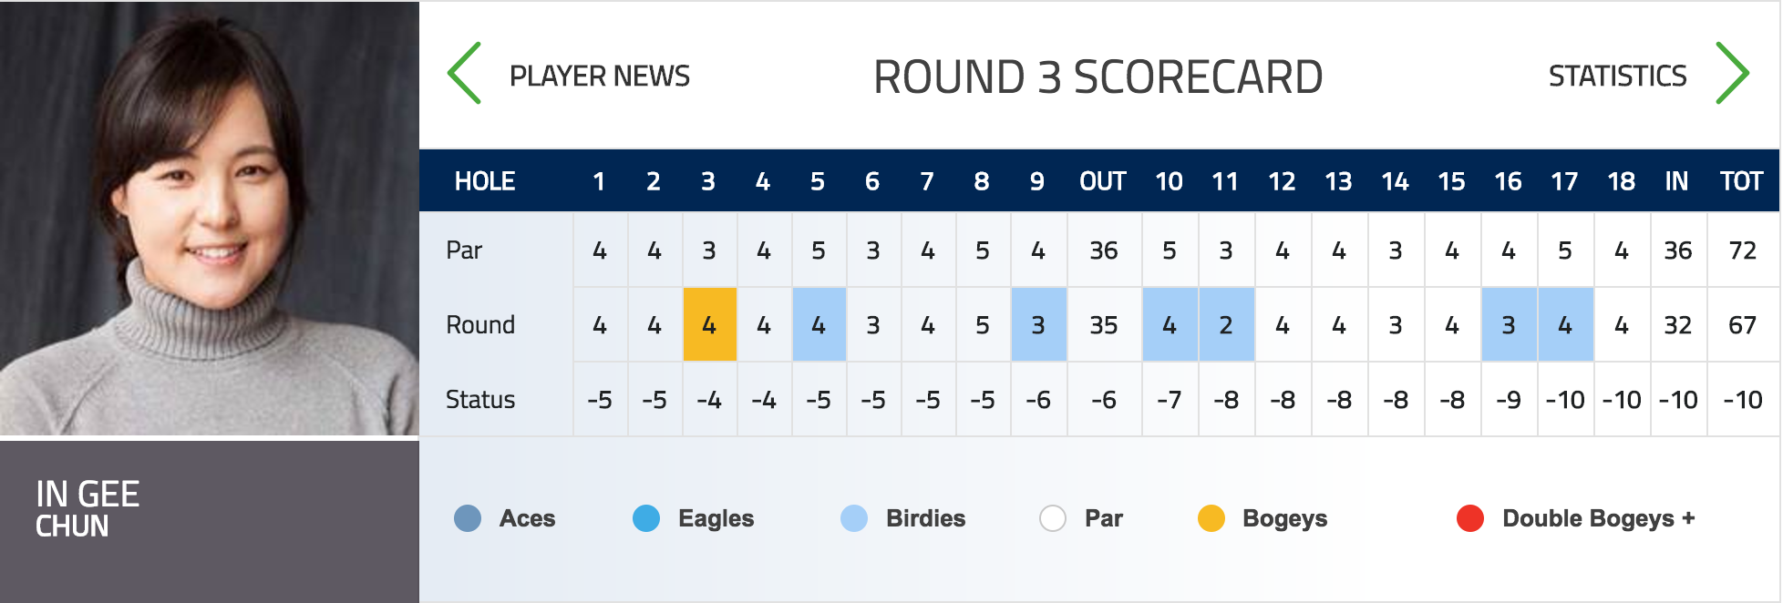Viewport: 1783px width, 603px height.
Task: Click the total round score 67
Action: click(1742, 325)
